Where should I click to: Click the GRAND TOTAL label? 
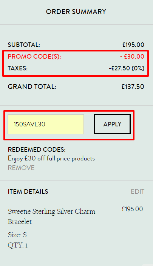(x=32, y=87)
